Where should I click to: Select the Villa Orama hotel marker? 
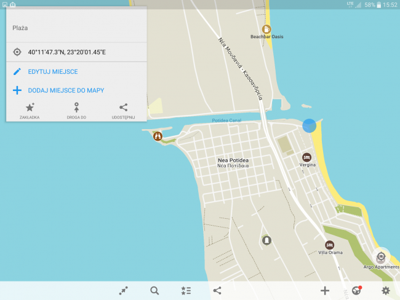click(330, 245)
